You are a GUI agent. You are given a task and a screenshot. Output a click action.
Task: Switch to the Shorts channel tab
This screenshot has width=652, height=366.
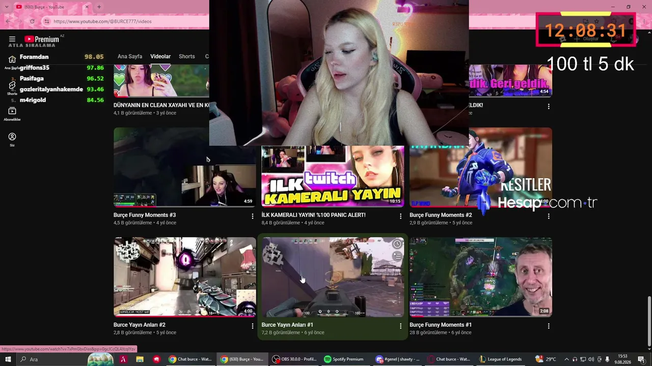coord(187,56)
